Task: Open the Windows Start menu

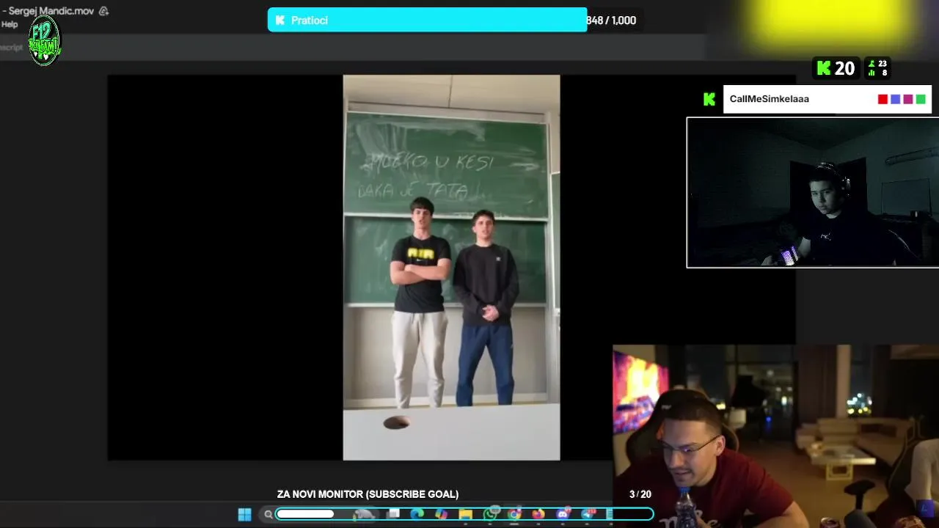Action: tap(244, 514)
